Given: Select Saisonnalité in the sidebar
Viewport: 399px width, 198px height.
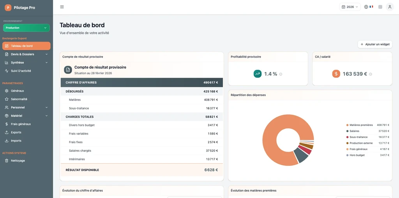Looking at the screenshot, I should [x=19, y=99].
